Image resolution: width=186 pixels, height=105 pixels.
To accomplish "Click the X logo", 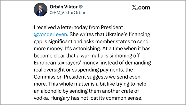I will tap(134, 8).
